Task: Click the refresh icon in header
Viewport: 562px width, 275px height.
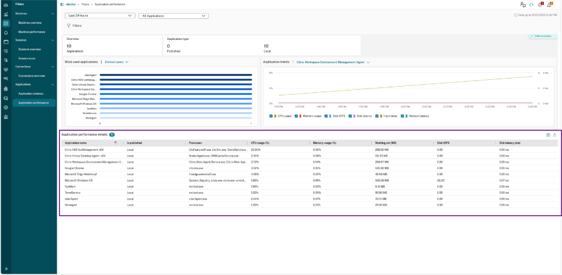Action: click(532, 4)
